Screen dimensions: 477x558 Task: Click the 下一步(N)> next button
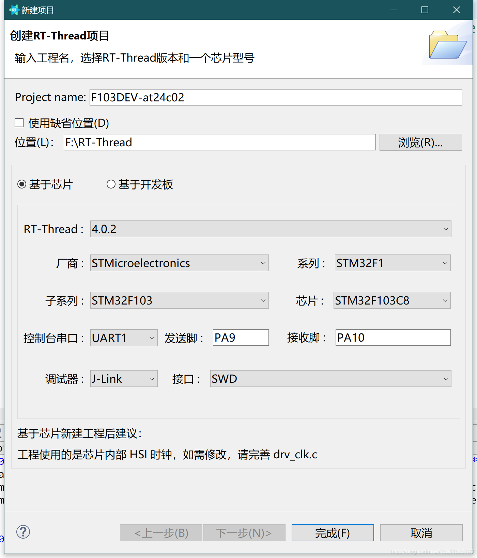pos(244,533)
